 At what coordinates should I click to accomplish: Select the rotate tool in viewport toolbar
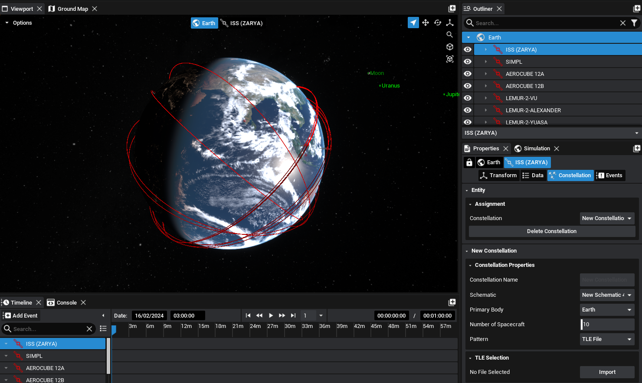(438, 23)
